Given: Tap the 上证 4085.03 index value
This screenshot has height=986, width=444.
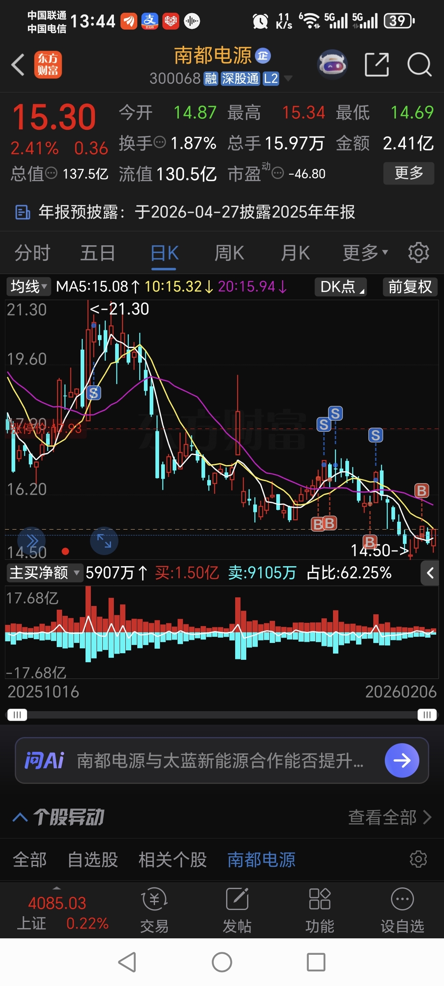Looking at the screenshot, I should (57, 903).
